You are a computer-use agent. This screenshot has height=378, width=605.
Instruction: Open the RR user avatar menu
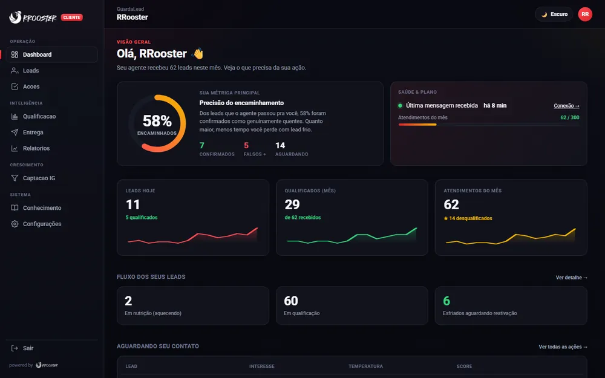click(x=585, y=15)
